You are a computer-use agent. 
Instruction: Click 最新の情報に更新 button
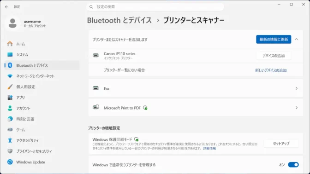point(274,39)
